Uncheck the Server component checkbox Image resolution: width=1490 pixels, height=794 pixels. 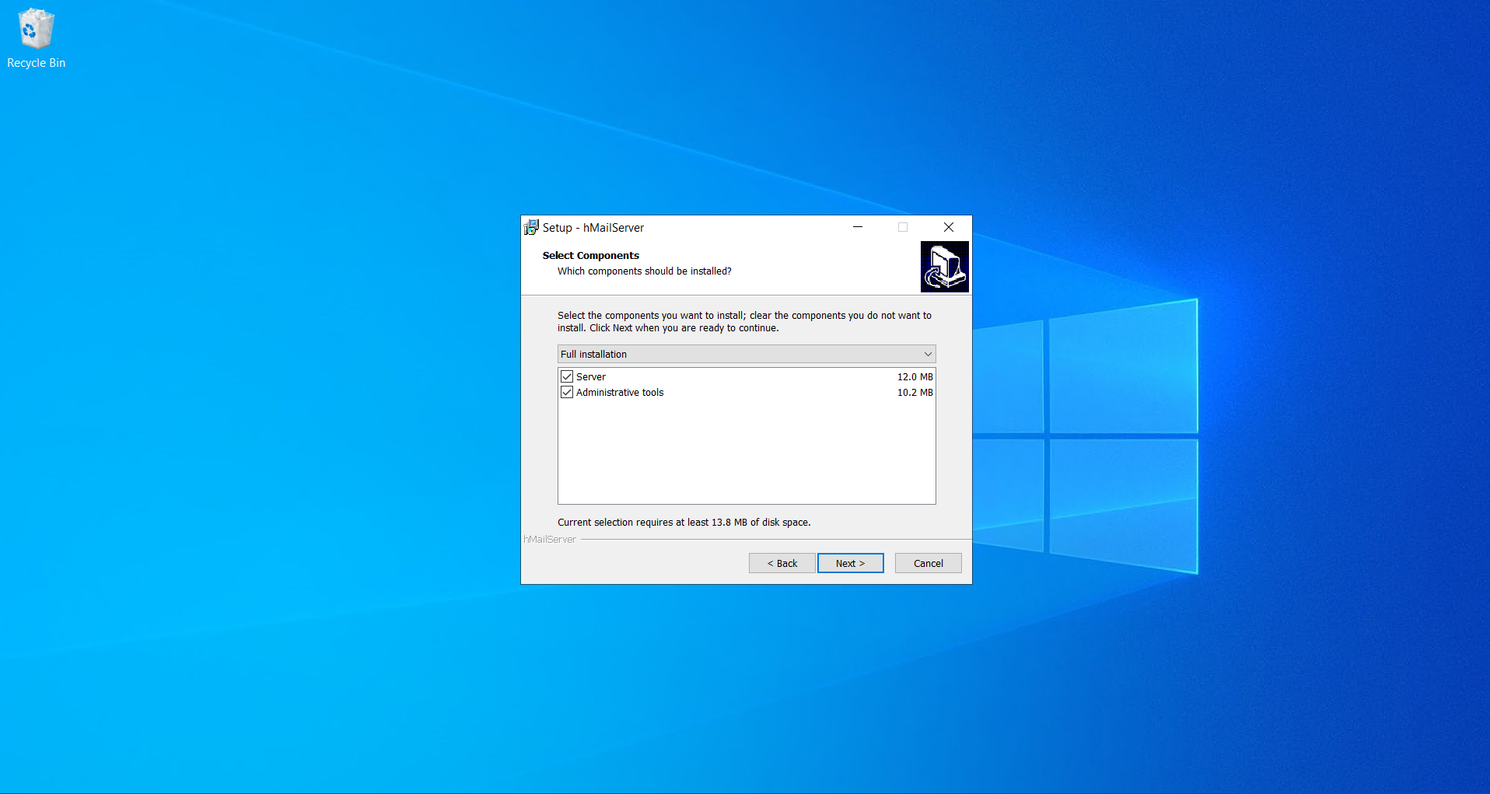[x=567, y=376]
